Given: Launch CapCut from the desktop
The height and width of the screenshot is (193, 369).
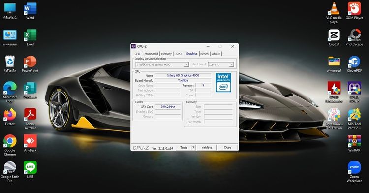Looking at the screenshot, I should point(334,37).
